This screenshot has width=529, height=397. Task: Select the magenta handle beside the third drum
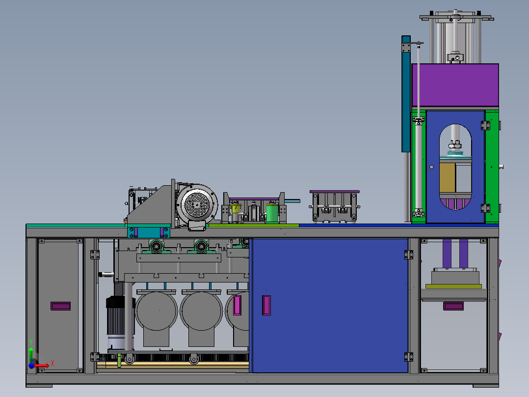[237, 305]
